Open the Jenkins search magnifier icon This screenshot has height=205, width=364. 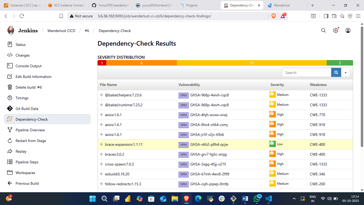click(x=323, y=30)
